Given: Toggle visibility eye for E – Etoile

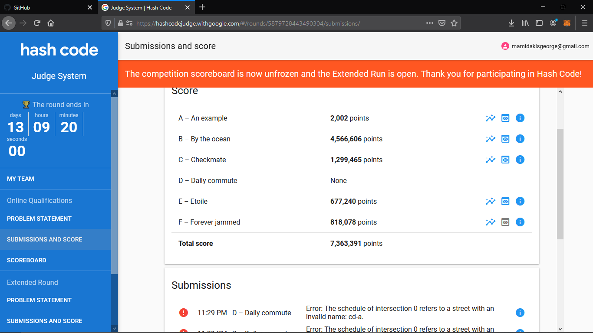Looking at the screenshot, I should tap(505, 201).
